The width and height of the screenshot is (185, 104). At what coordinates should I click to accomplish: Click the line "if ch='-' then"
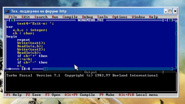(32, 62)
